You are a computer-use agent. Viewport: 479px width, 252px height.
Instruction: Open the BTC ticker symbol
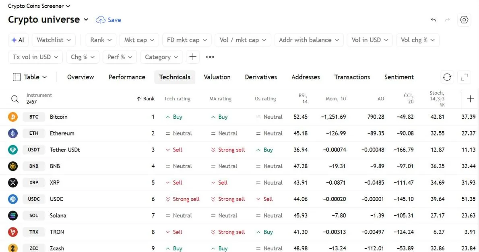33,117
